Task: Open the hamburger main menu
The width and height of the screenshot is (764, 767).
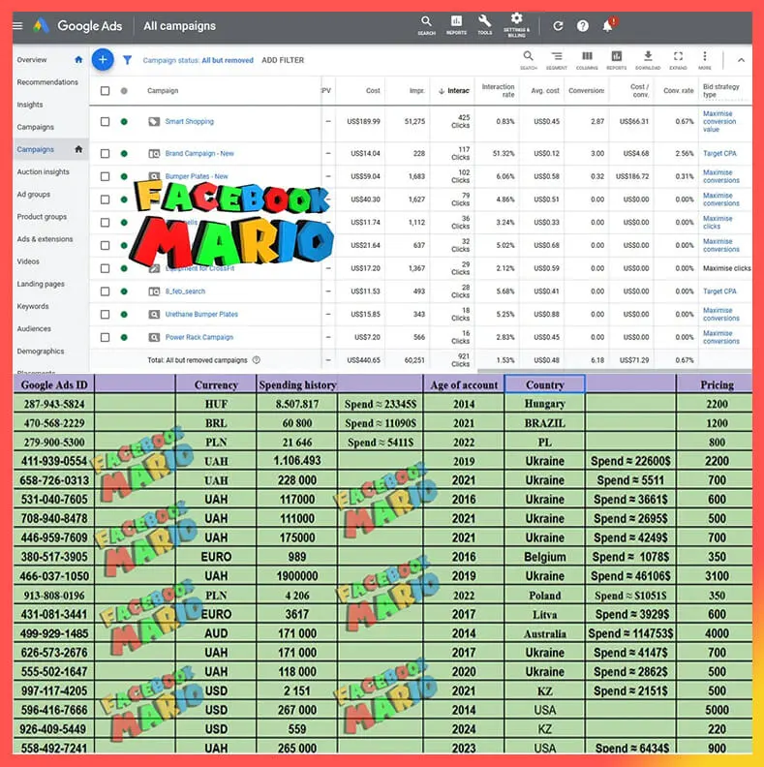Action: click(x=17, y=25)
